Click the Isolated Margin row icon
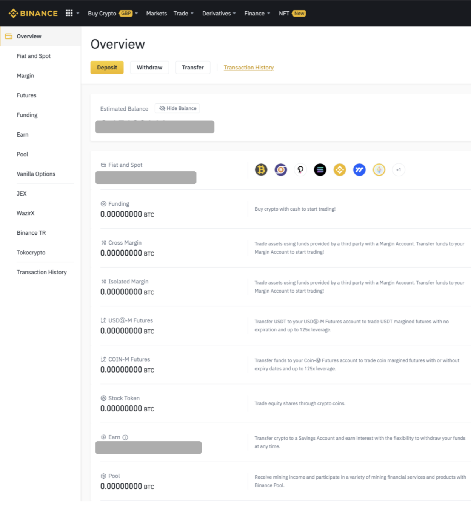This screenshot has width=471, height=505. click(103, 282)
